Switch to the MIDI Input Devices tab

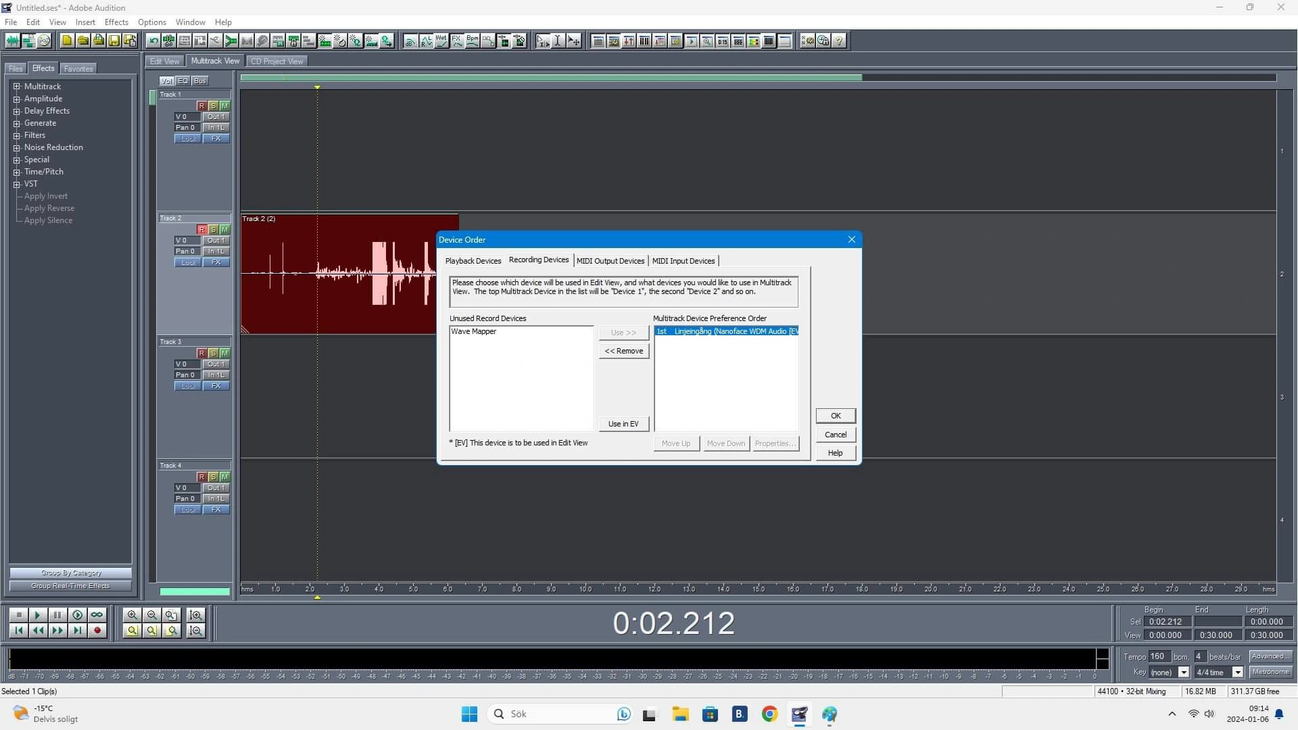coord(683,261)
